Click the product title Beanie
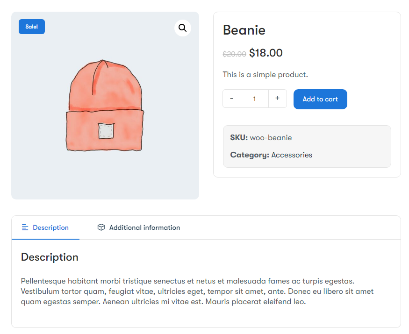The width and height of the screenshot is (409, 334). 244,30
